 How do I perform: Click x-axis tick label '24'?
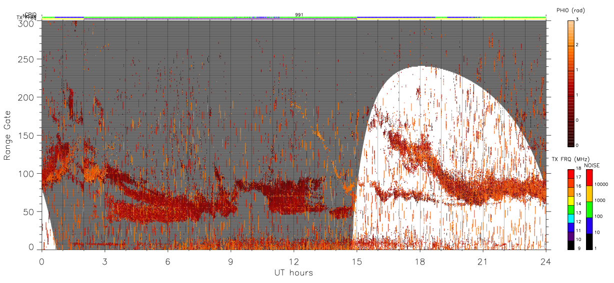pos(545,261)
